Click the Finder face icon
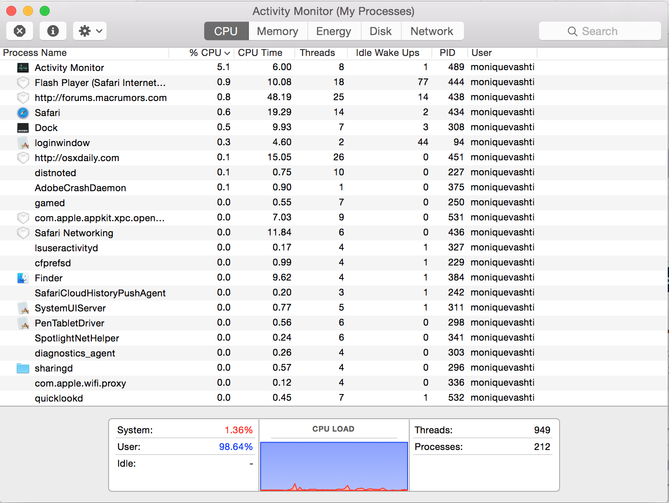The width and height of the screenshot is (669, 503). click(23, 278)
